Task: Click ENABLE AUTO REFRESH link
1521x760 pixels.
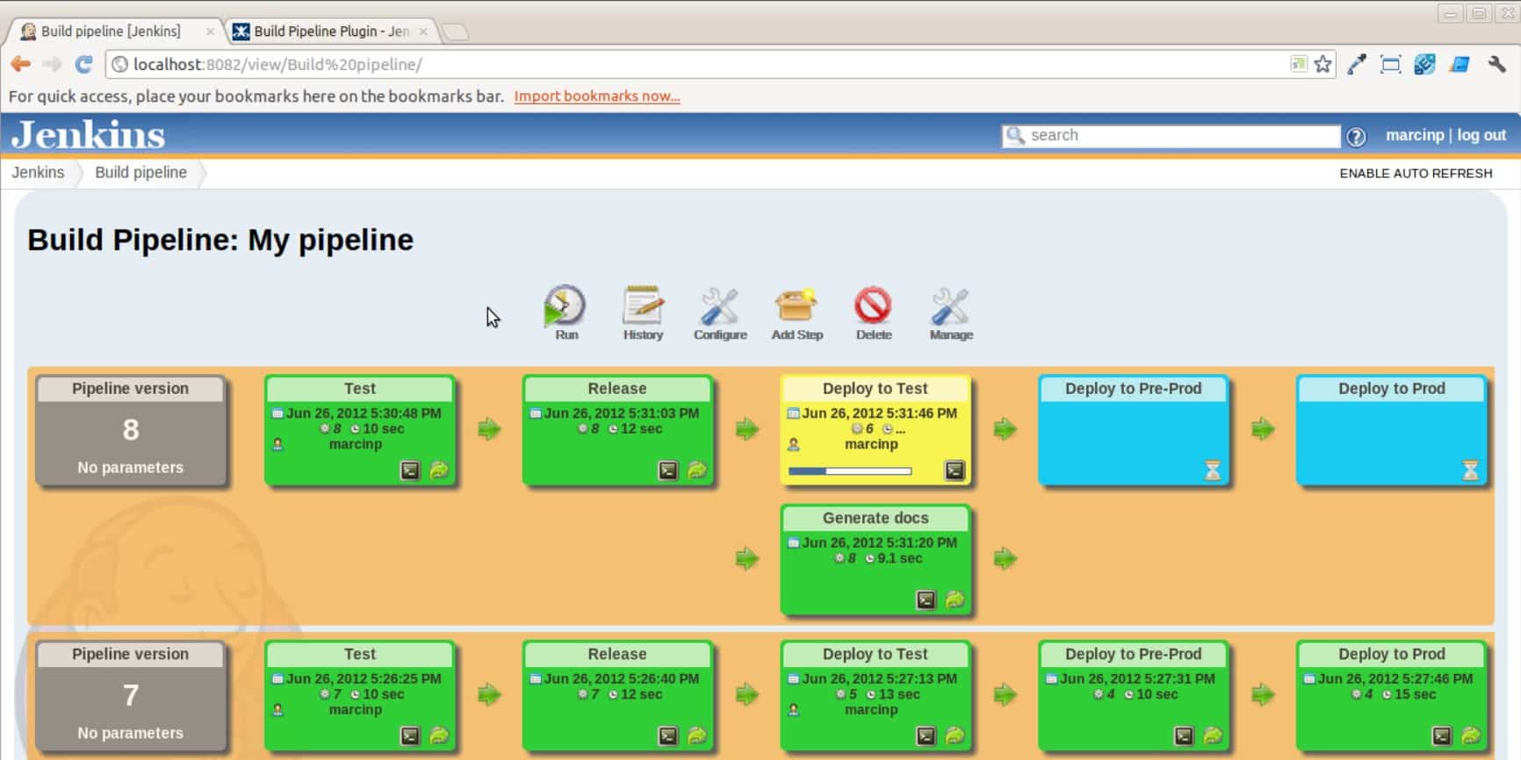Action: coord(1416,173)
